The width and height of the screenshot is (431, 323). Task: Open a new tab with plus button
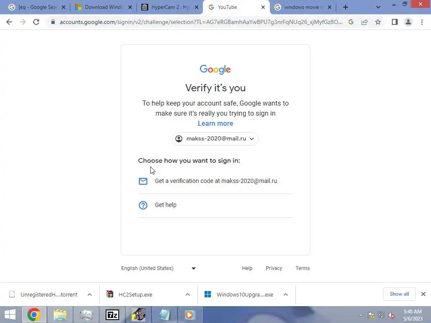346,7
